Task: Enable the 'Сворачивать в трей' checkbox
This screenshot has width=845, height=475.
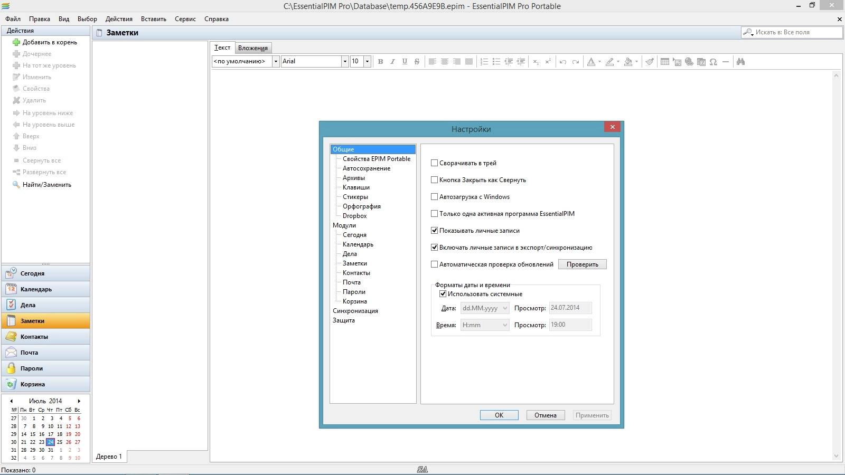Action: [x=435, y=163]
